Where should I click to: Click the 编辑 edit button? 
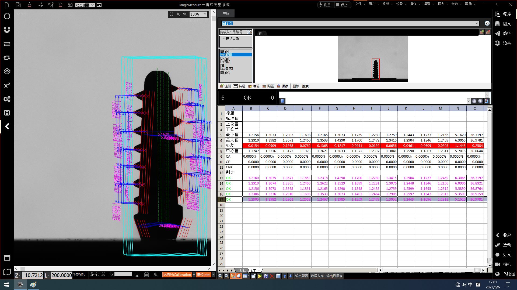pos(254,86)
